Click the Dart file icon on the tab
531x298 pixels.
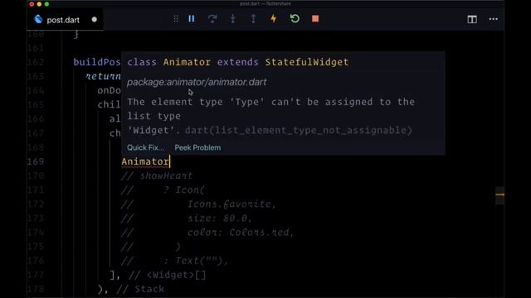39,19
